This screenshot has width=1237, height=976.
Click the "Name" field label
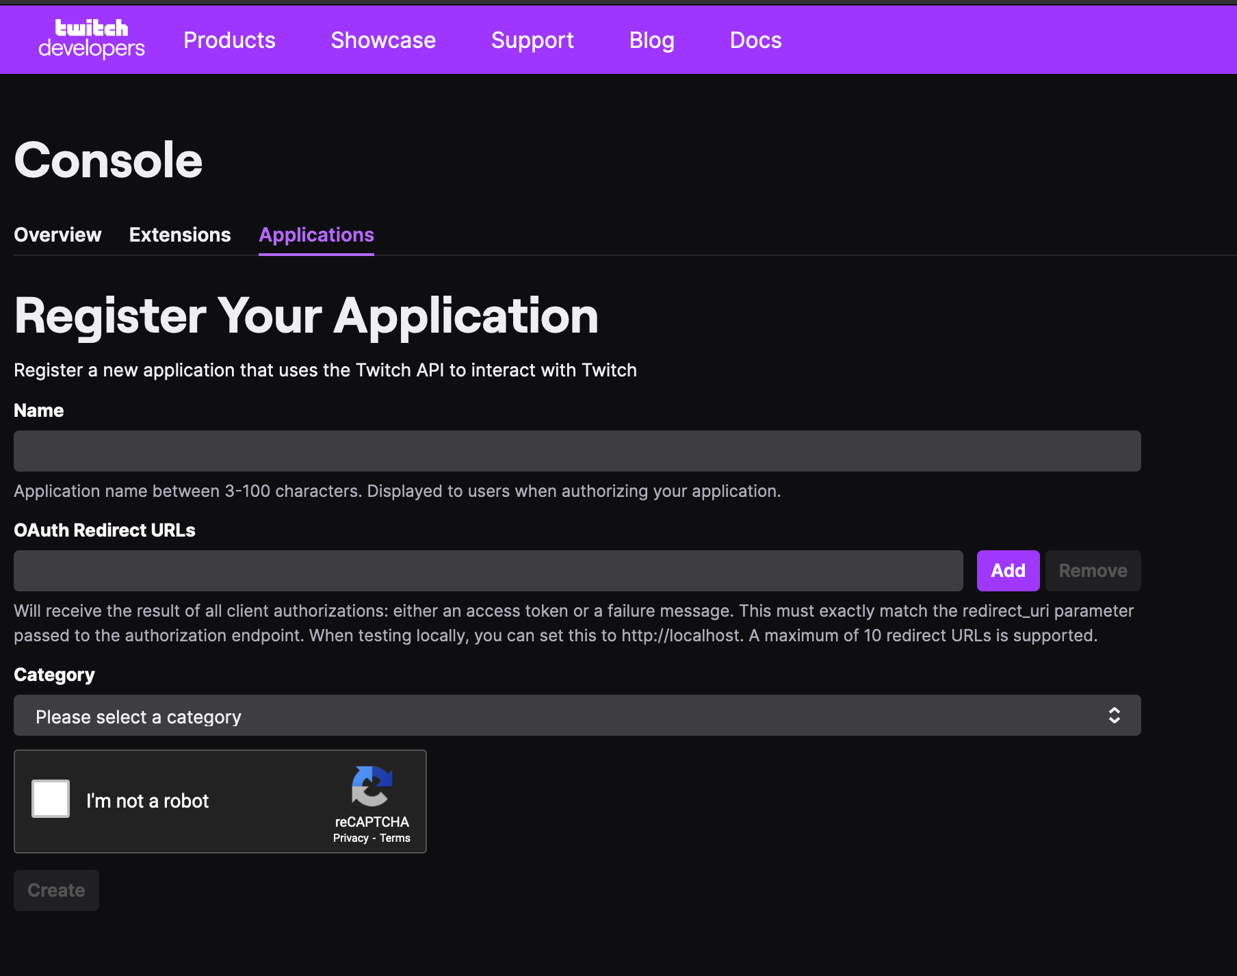coord(39,411)
